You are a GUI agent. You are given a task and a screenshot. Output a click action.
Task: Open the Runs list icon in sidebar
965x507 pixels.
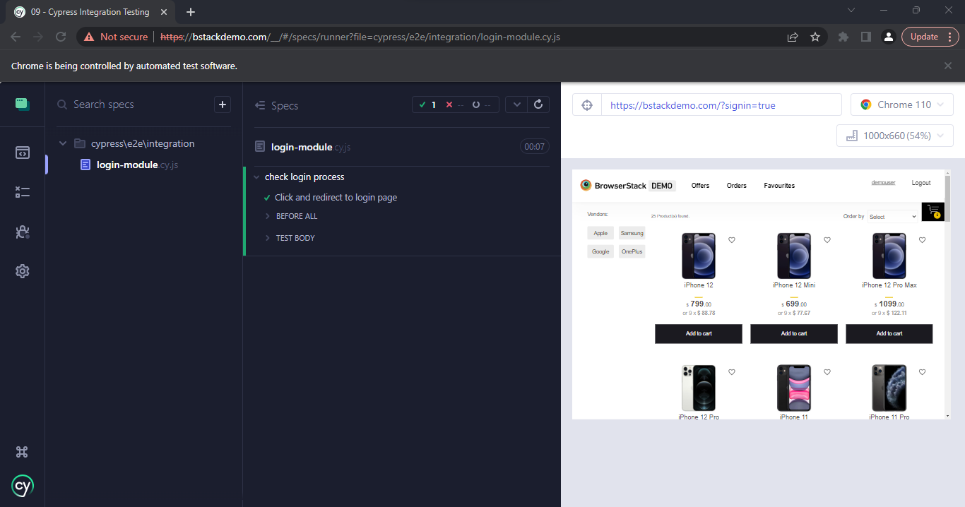[x=23, y=191]
